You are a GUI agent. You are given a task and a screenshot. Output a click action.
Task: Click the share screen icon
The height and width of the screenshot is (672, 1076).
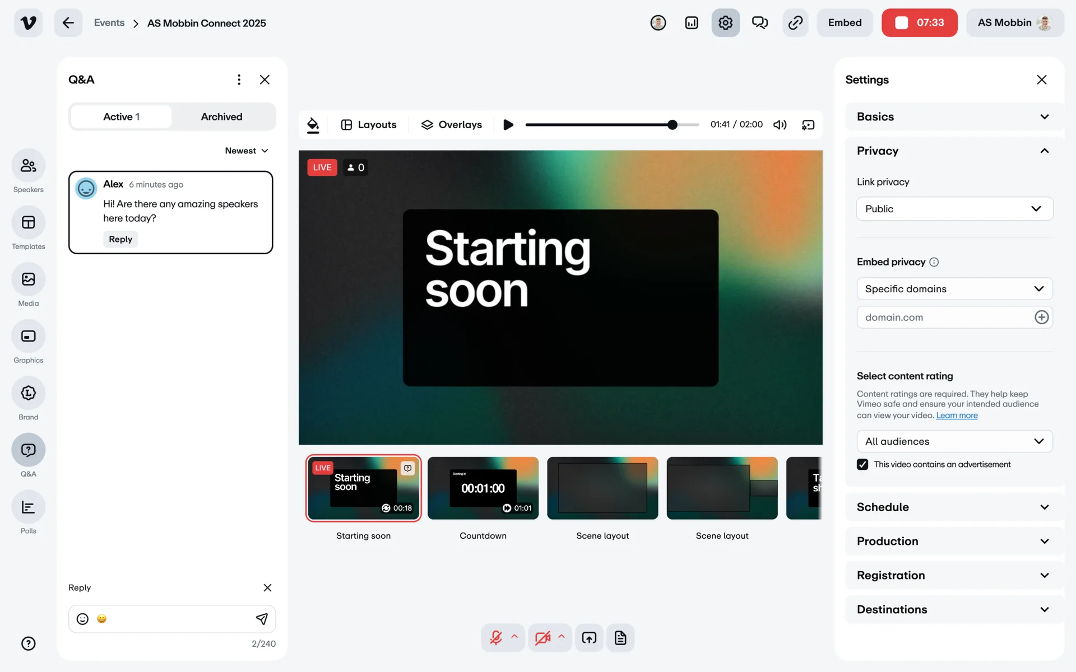tap(589, 638)
